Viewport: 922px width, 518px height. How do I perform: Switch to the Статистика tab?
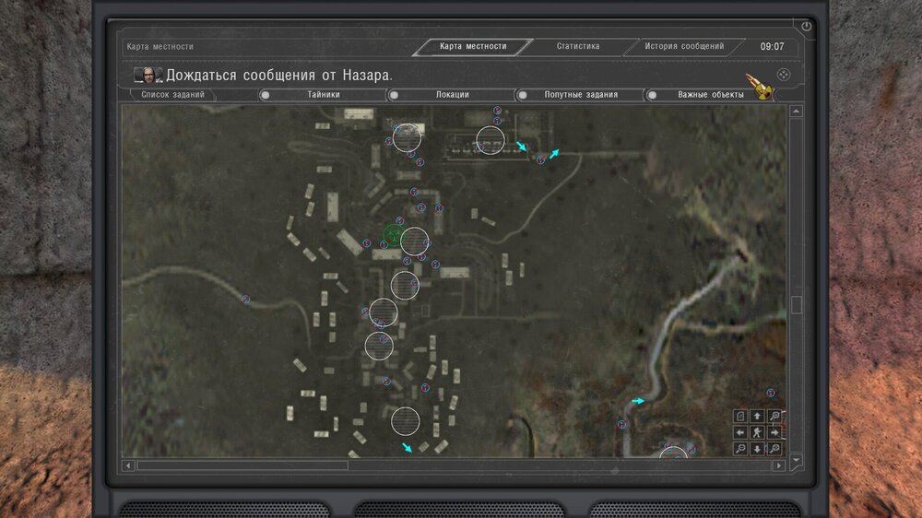point(578,46)
